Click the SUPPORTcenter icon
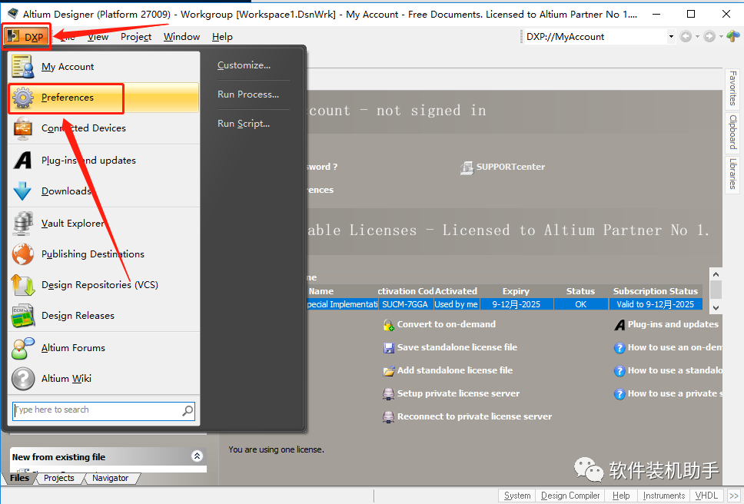 pos(467,167)
